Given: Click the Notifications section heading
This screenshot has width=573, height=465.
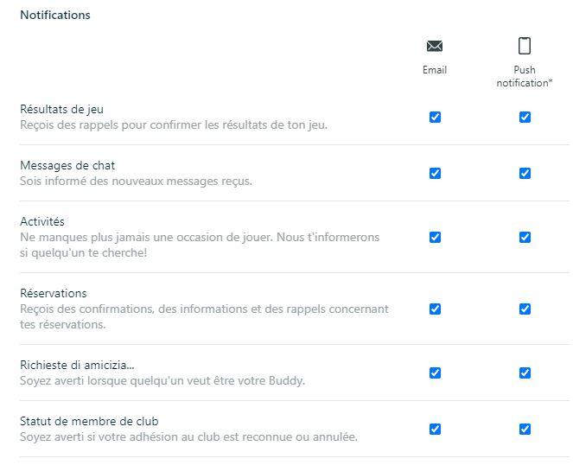Looking at the screenshot, I should click(55, 15).
